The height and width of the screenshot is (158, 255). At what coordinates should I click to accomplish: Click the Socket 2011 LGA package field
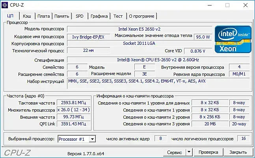[x=140, y=43]
